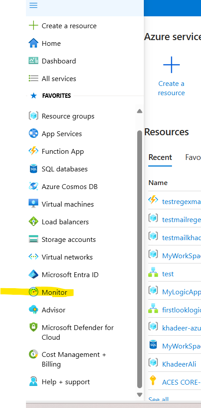Click the Name column header
Image resolution: width=201 pixels, height=408 pixels.
click(x=158, y=183)
